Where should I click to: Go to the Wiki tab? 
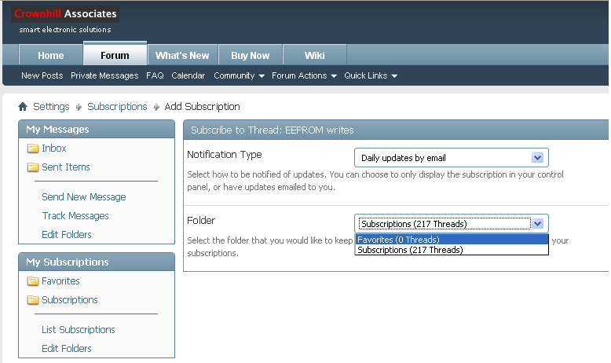click(314, 56)
